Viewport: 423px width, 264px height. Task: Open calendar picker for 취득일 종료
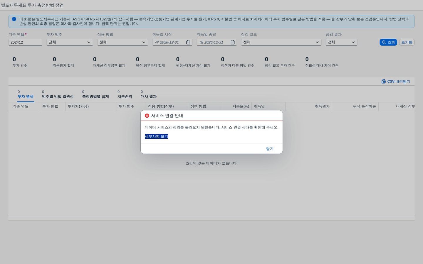pyautogui.click(x=233, y=42)
